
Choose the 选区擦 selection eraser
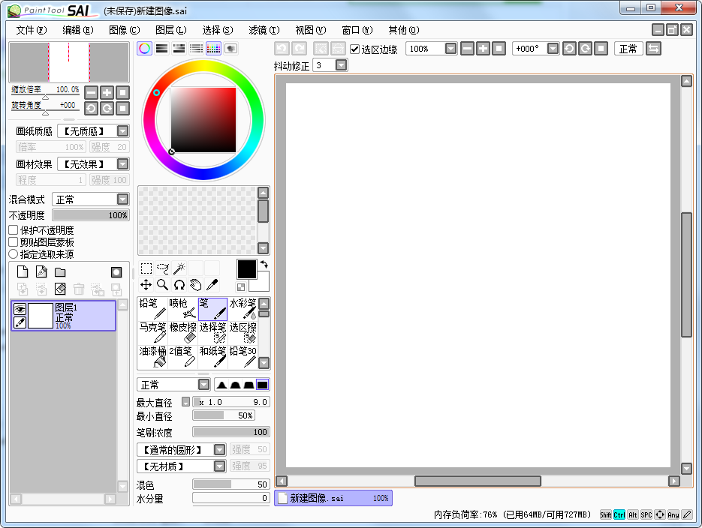(243, 333)
